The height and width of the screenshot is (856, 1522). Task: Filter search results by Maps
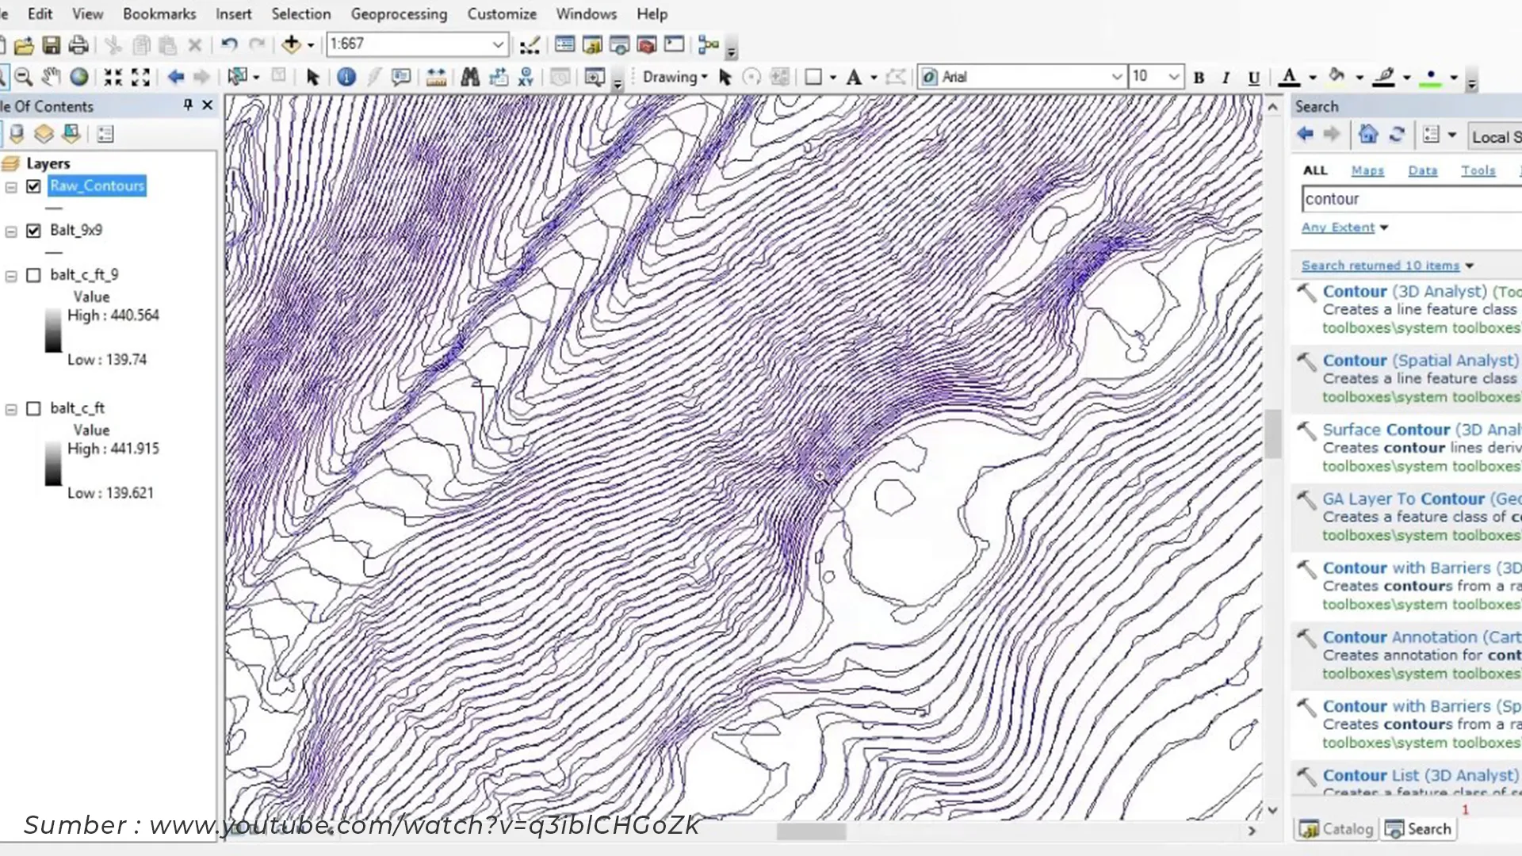click(1367, 170)
